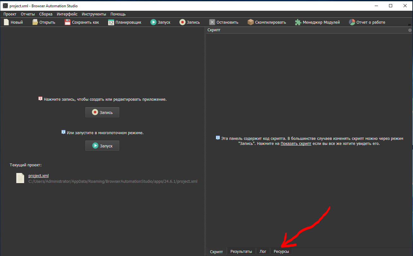Image resolution: width=413 pixels, height=256 pixels.
Task: Open the Интерфейс menu
Action: point(67,14)
